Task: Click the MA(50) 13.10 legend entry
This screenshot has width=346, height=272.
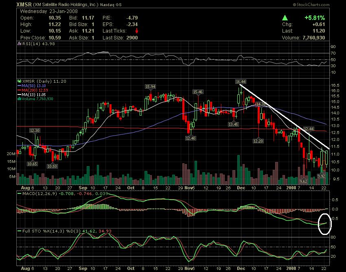Action: (34, 86)
